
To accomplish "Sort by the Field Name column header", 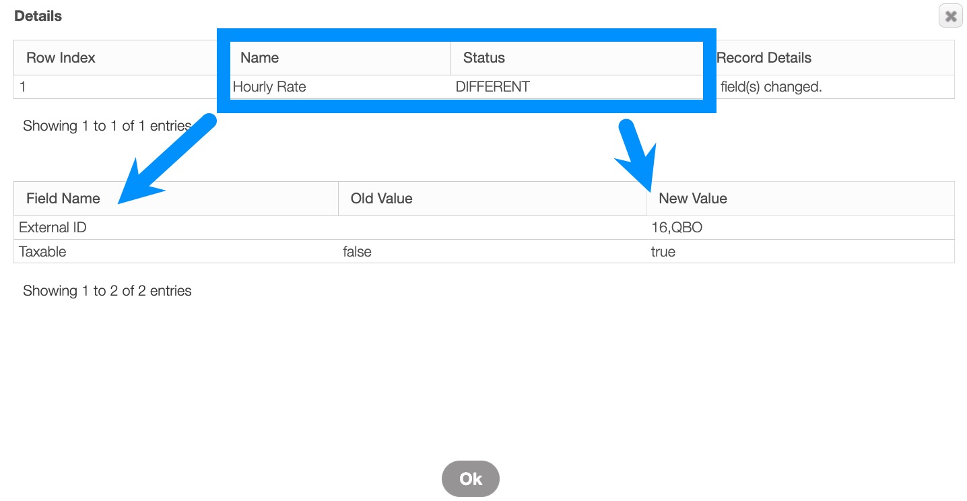I will tap(63, 199).
